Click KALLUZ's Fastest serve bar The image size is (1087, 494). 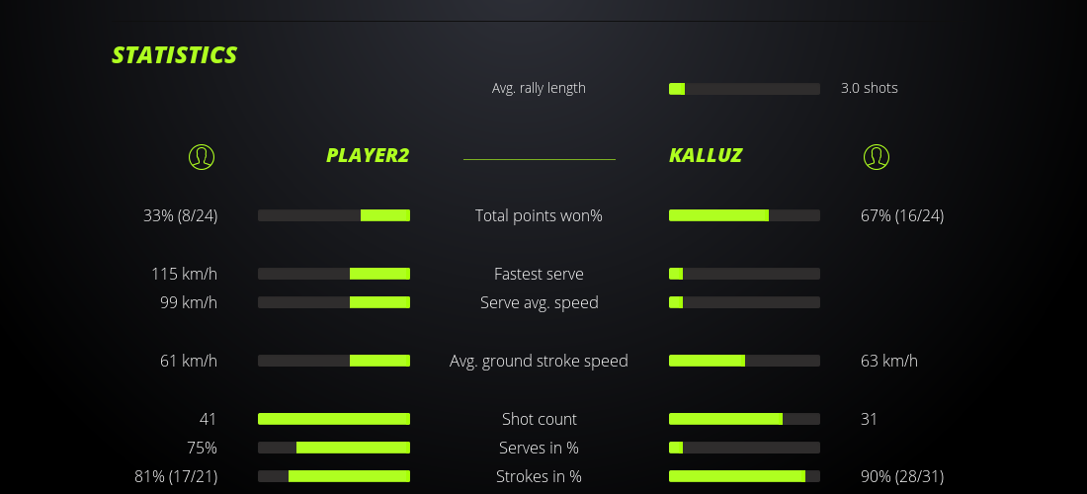[x=744, y=274]
